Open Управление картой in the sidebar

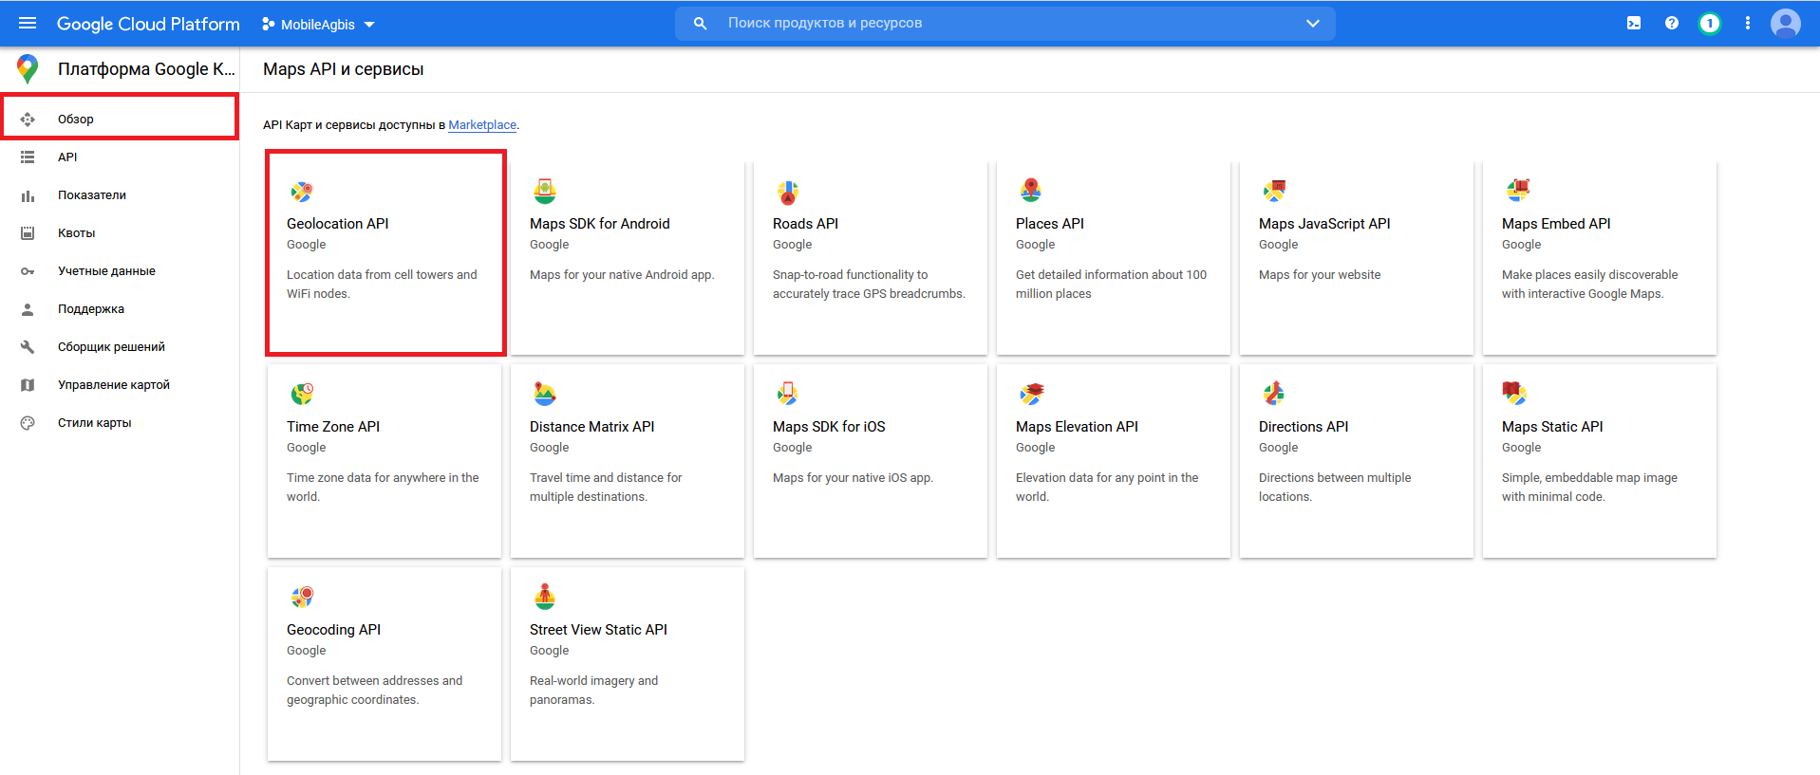click(120, 385)
